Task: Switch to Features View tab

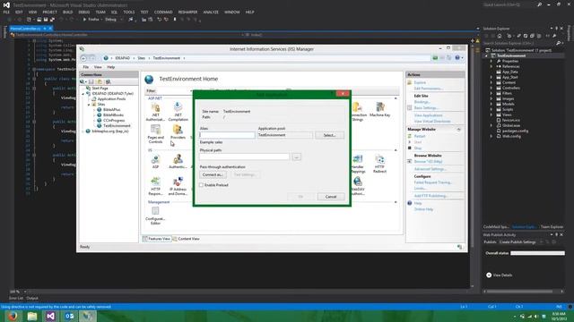Action: 157,239
